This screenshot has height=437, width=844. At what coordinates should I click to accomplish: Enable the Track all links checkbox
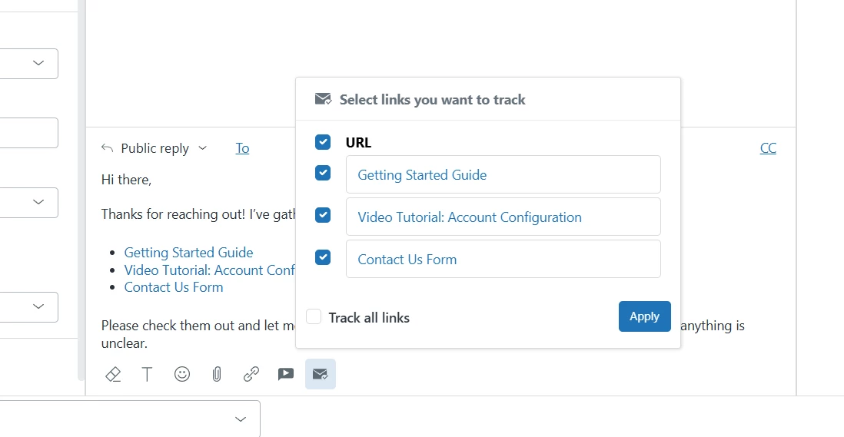314,316
